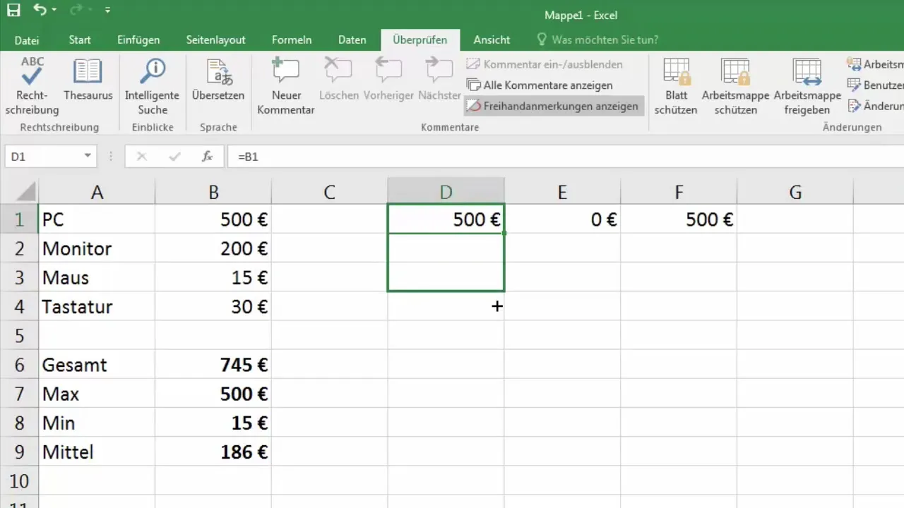The height and width of the screenshot is (508, 904).
Task: Click cell containing 'Mittel'
Action: point(97,452)
